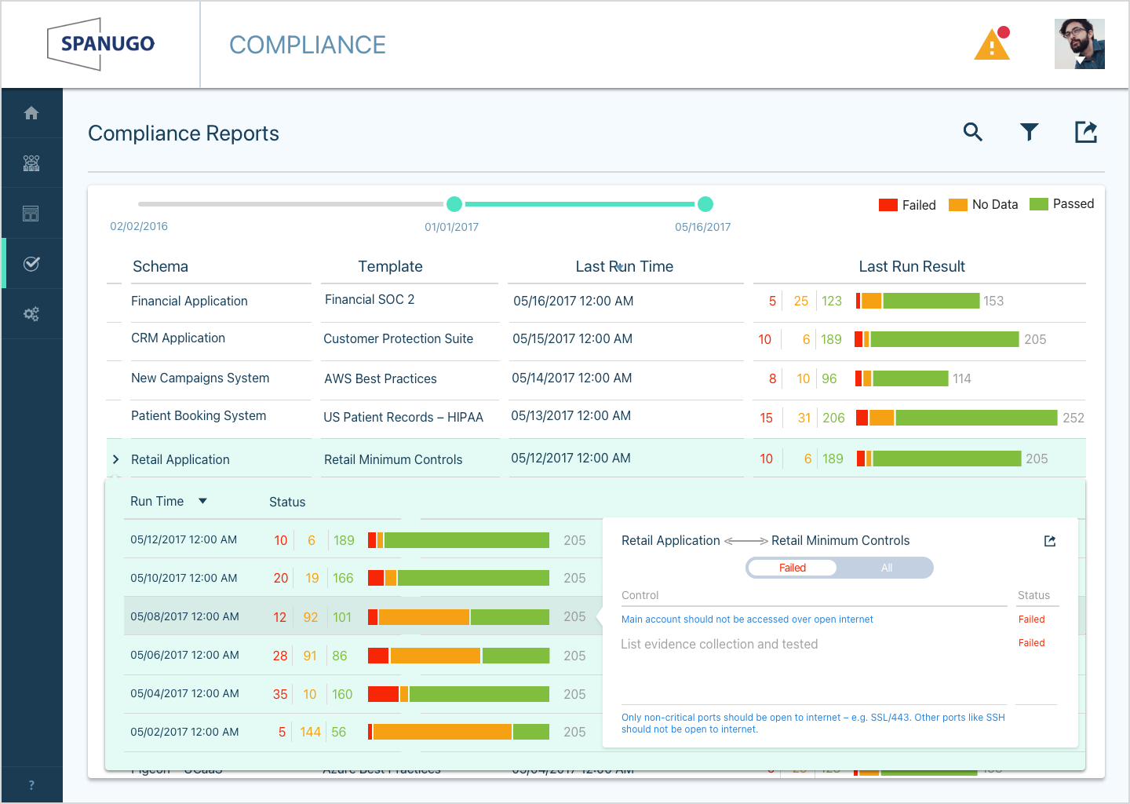Viewport: 1130px width, 804px height.
Task: Select the Failed toggle option
Action: [793, 568]
